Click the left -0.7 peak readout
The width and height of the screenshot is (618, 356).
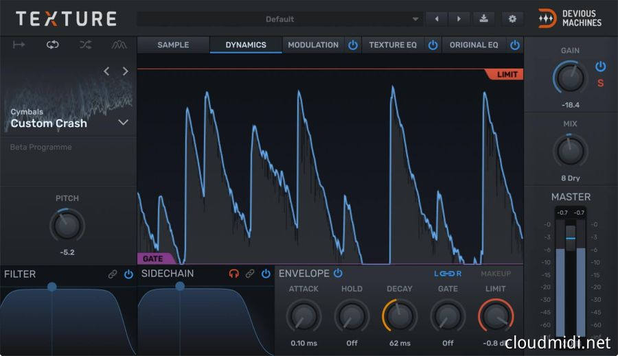point(562,213)
